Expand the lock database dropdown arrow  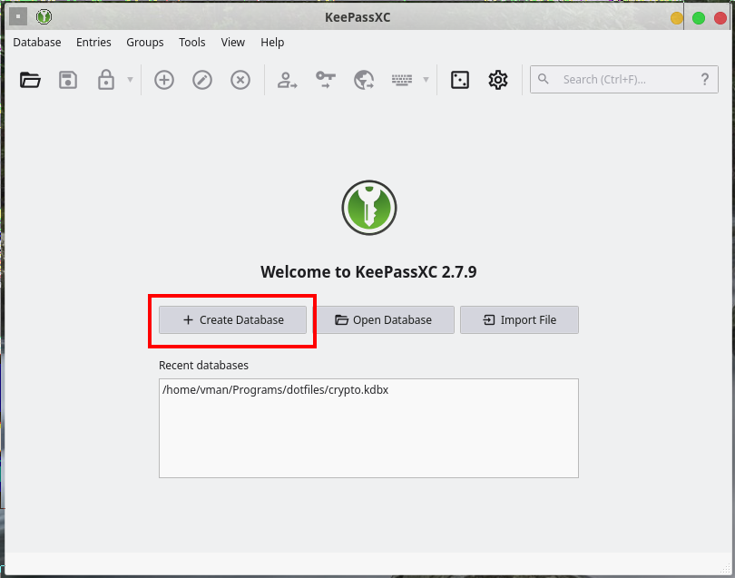(x=131, y=80)
